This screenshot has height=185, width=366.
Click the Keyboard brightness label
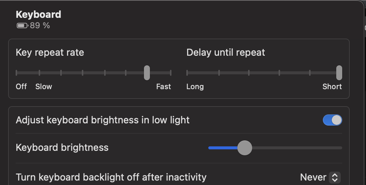pos(62,147)
